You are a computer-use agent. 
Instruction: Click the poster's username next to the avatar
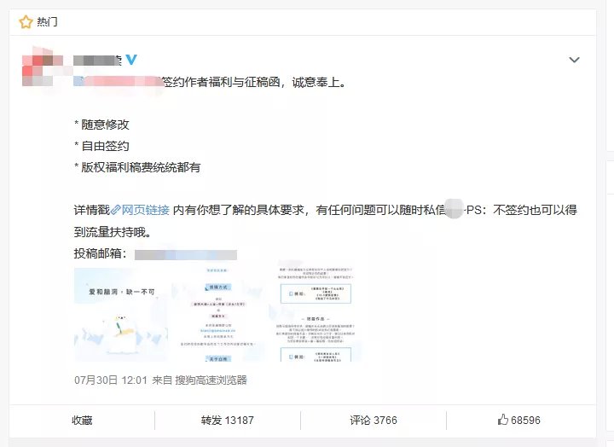click(x=98, y=60)
